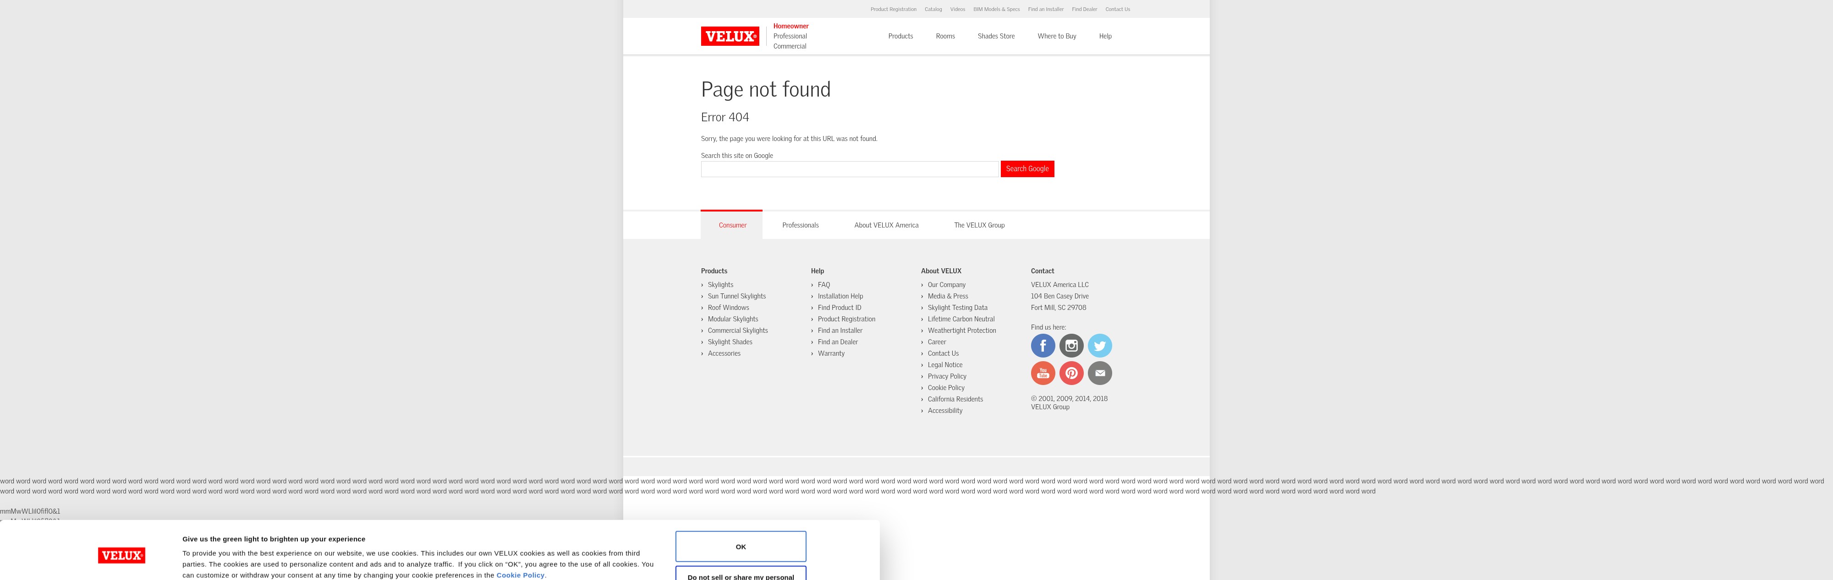This screenshot has height=580, width=1833.
Task: Select the Homeowner audience link
Action: (x=790, y=26)
